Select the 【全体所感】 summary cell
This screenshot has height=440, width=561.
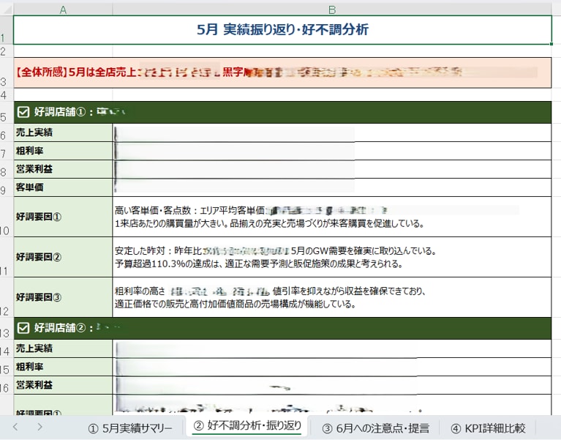(x=282, y=72)
